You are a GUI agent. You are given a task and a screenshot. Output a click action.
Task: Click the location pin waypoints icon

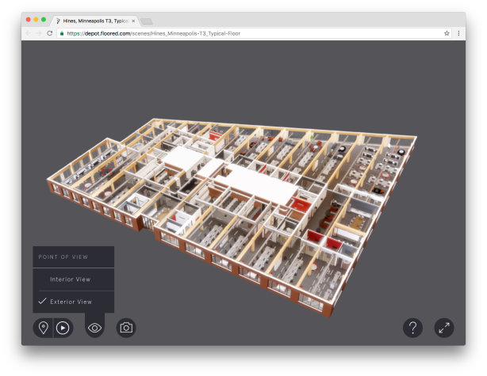pos(43,328)
